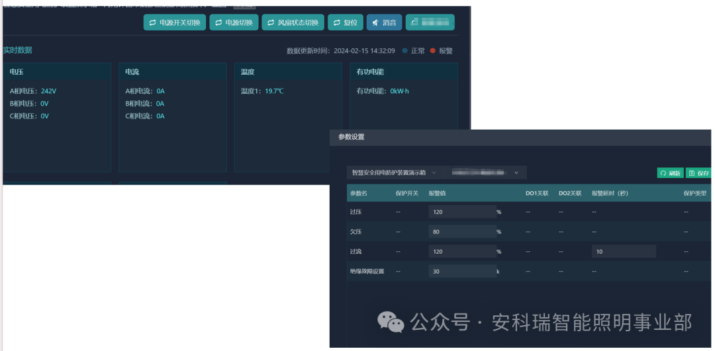Click the 参数名 column header
The height and width of the screenshot is (351, 715).
358,193
